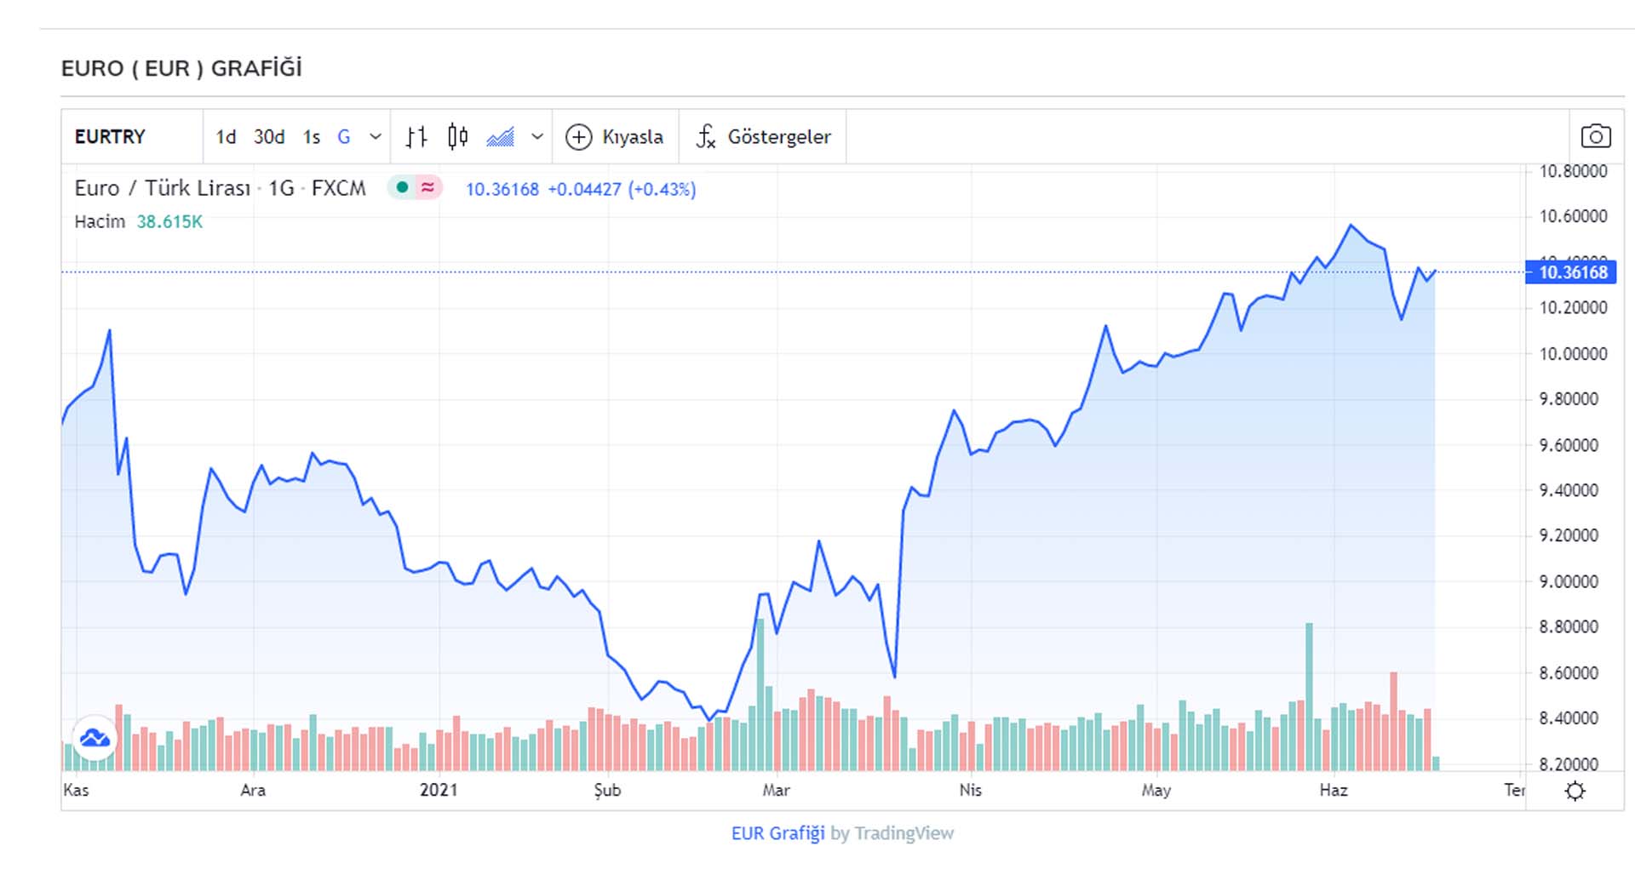Toggle the delayed data ≈ symbol
The height and width of the screenshot is (869, 1635).
[x=428, y=188]
